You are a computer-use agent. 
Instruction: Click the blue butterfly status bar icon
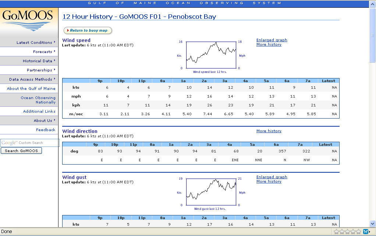coord(366,232)
